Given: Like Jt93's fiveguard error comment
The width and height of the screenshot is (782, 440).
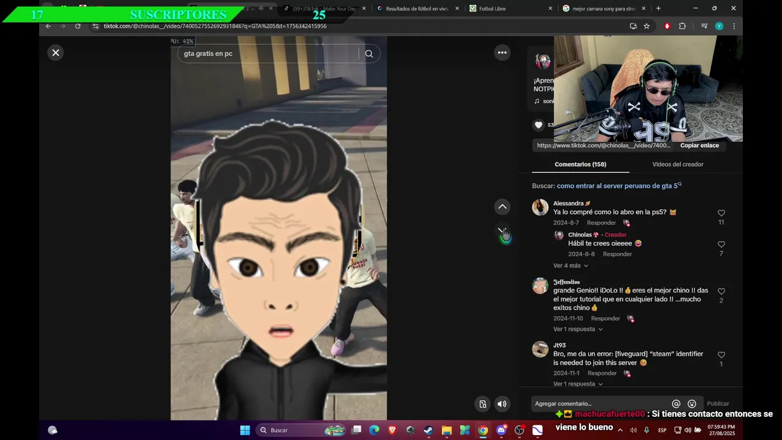Looking at the screenshot, I should [x=721, y=355].
